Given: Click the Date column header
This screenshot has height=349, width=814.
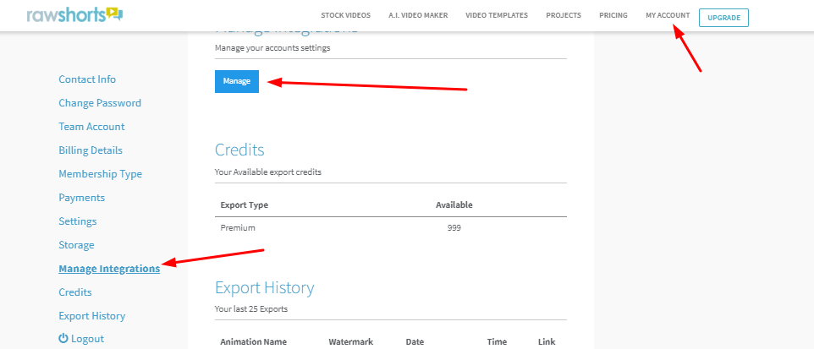Looking at the screenshot, I should click(x=415, y=341).
